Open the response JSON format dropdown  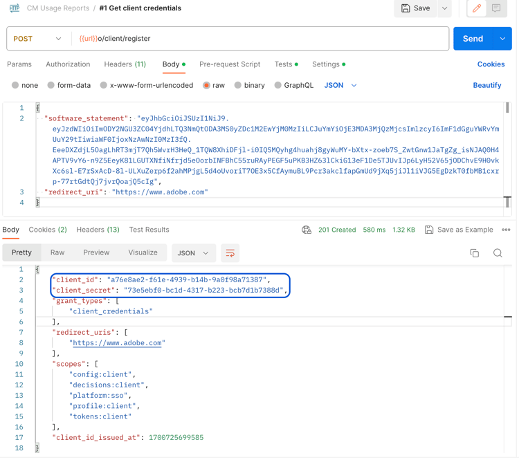coord(194,253)
